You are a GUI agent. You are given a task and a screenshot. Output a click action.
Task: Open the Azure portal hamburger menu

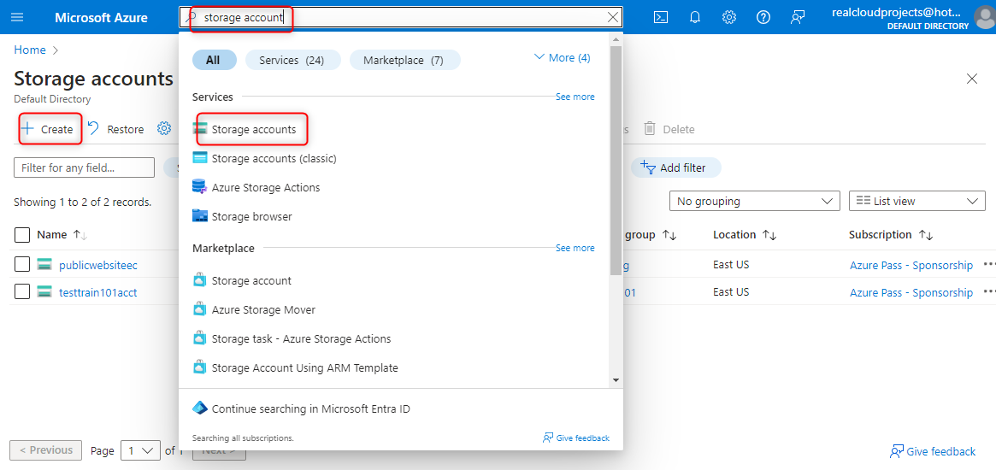(x=17, y=17)
